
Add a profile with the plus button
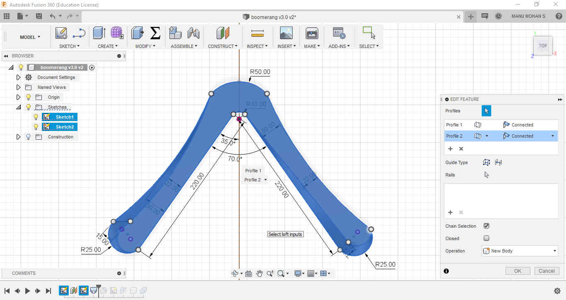(450, 149)
